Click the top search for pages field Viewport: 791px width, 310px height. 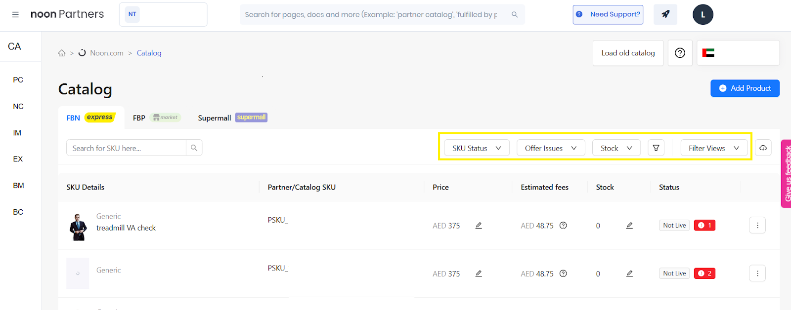382,14
